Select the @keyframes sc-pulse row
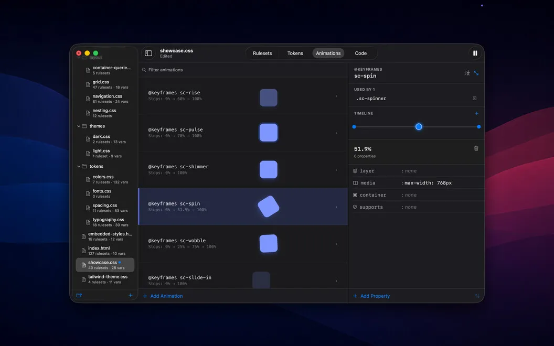Screen dimensions: 554x346 point(243,133)
